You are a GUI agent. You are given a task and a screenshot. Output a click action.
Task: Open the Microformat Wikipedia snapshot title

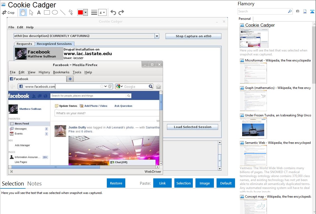click(x=278, y=60)
